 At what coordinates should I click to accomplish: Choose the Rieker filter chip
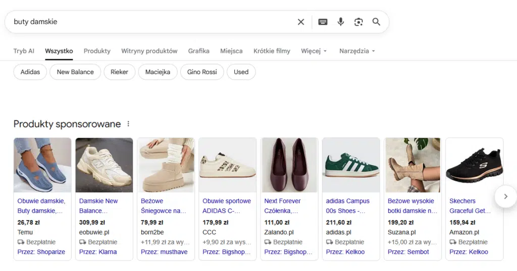119,72
